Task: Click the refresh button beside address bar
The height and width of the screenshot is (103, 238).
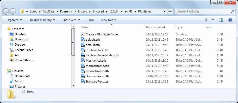Action: coord(170,11)
